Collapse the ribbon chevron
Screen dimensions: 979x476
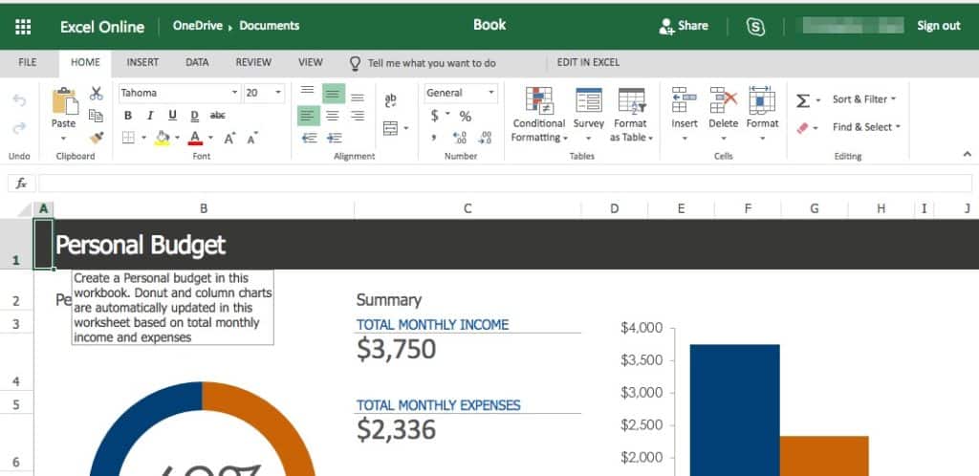[x=968, y=154]
